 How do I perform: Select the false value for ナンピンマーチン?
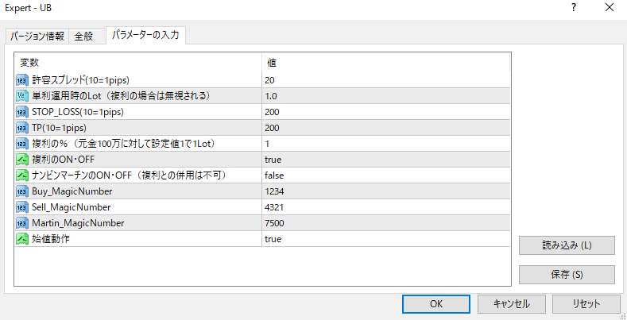click(275, 175)
